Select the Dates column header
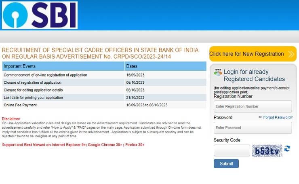This screenshot has width=299, height=184. click(165, 66)
